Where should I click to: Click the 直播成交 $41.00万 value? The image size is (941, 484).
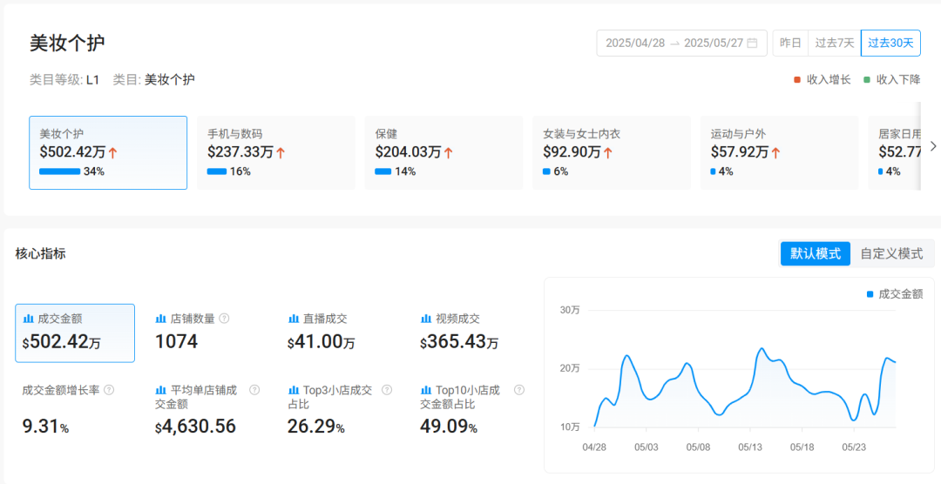(x=321, y=342)
